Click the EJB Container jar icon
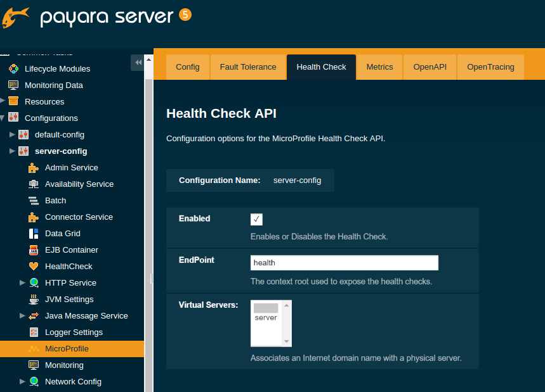The width and height of the screenshot is (545, 392). [x=34, y=250]
